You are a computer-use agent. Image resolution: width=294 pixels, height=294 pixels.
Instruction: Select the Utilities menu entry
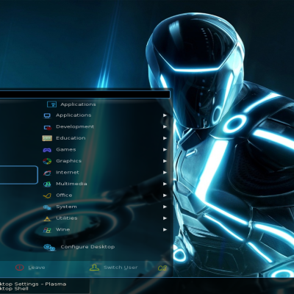[105, 218]
